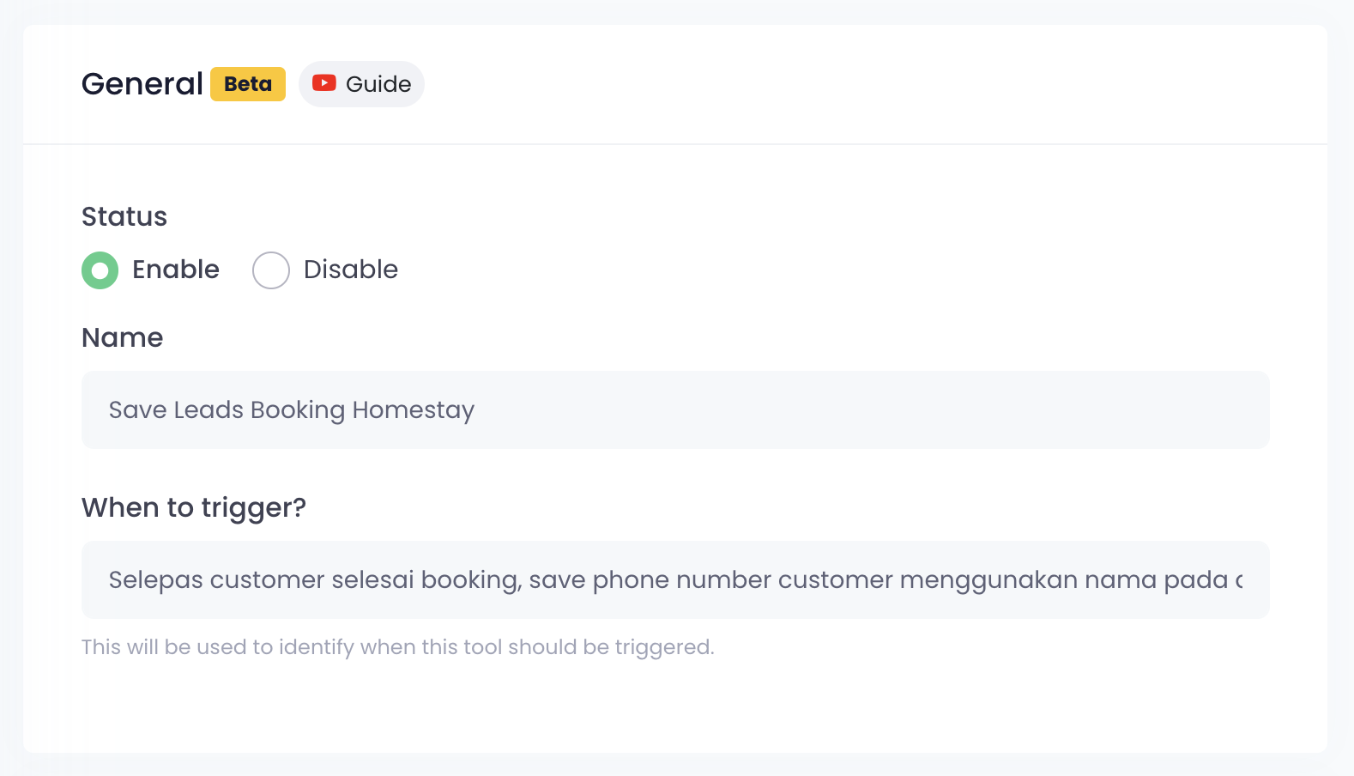Click the YouTube play icon
The height and width of the screenshot is (776, 1354).
coord(323,83)
